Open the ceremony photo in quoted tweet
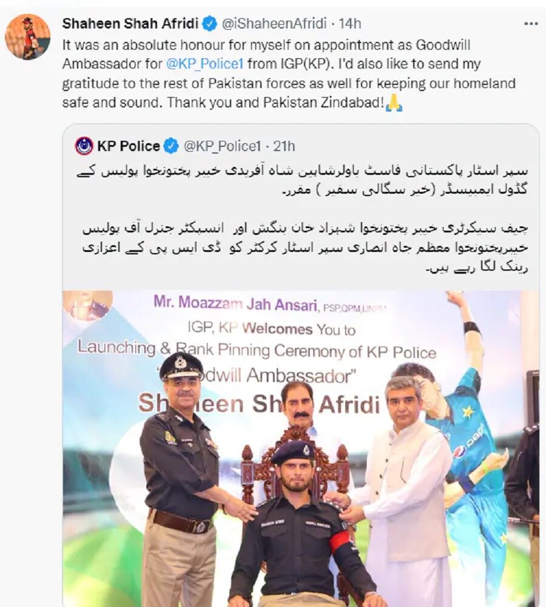 point(301,449)
